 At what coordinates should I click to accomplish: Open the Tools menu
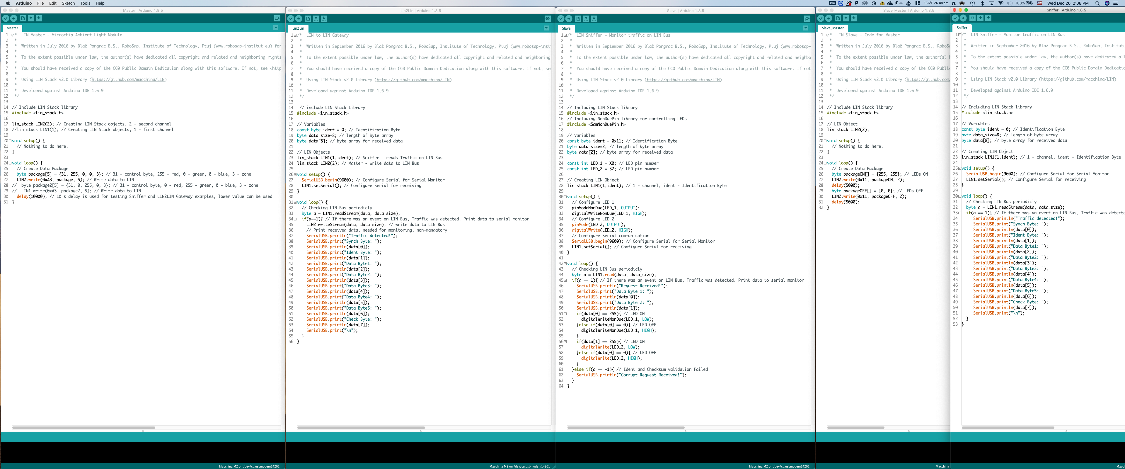[x=85, y=3]
